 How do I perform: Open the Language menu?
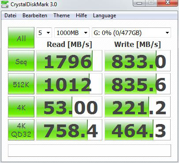click(x=104, y=16)
